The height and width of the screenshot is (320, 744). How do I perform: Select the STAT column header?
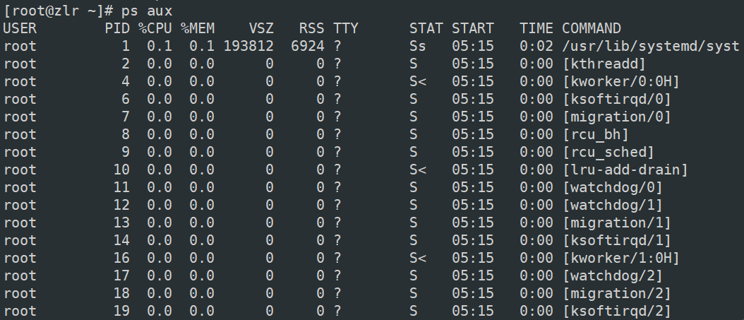426,28
